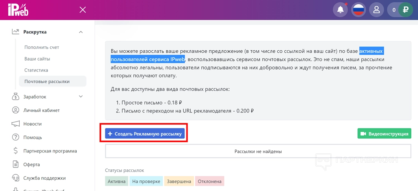This screenshot has height=191, width=418.
Task: Open Личный кабинет
Action: pyautogui.click(x=42, y=110)
